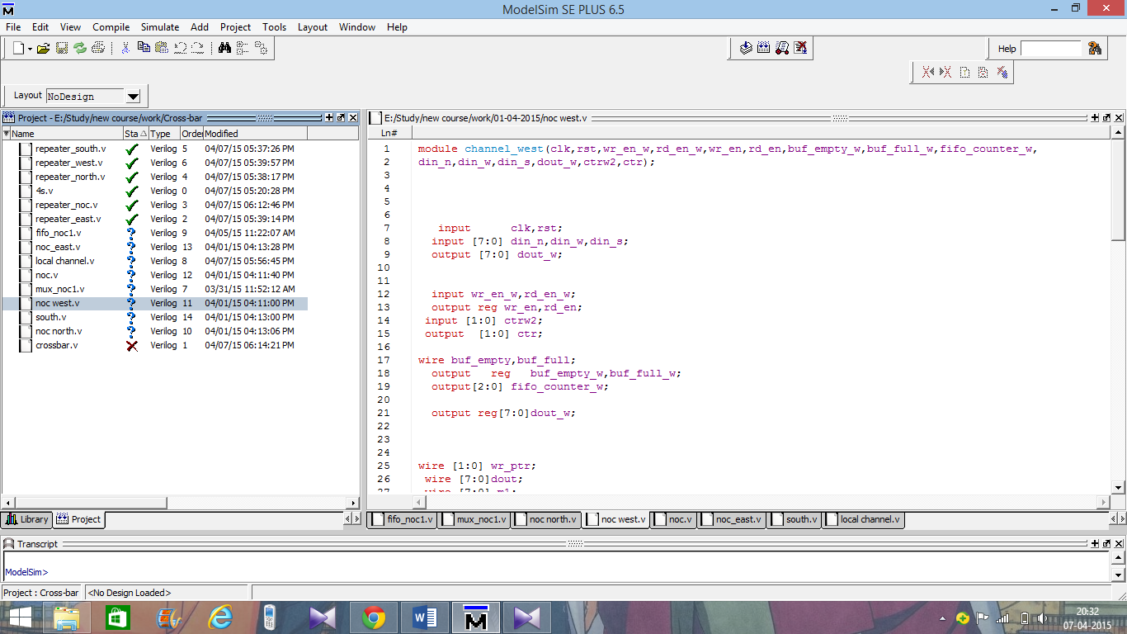Screen dimensions: 1127x634
Task: Open the Layout combo box arrow
Action: click(x=133, y=97)
